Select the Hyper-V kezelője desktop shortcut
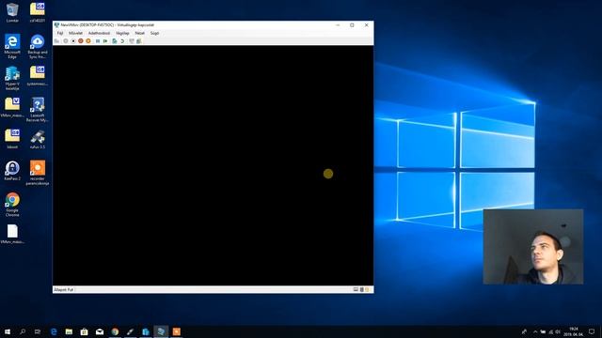This screenshot has height=338, width=602. tap(12, 78)
